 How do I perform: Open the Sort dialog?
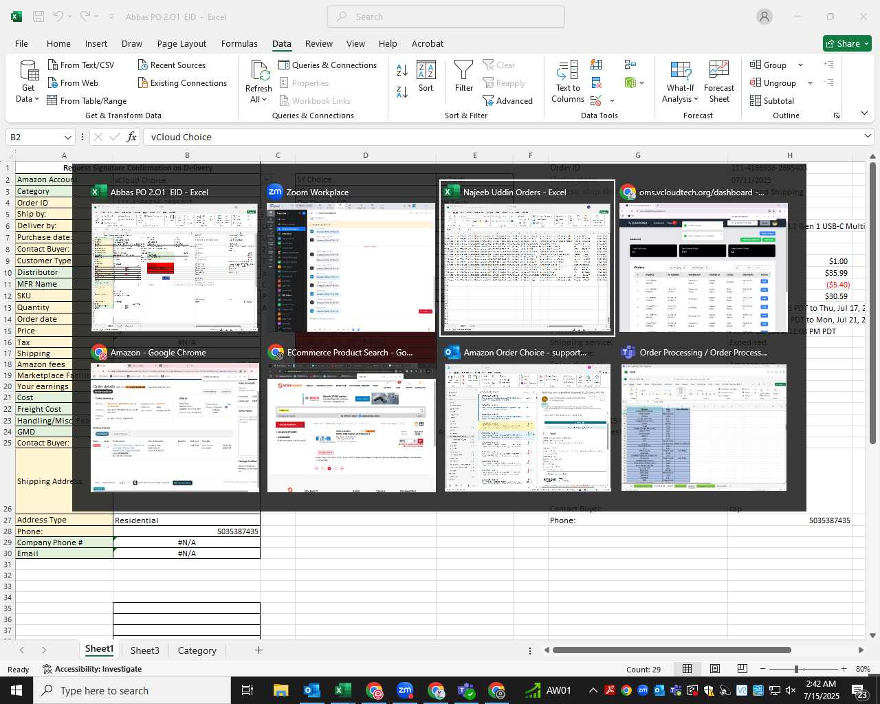pyautogui.click(x=426, y=76)
